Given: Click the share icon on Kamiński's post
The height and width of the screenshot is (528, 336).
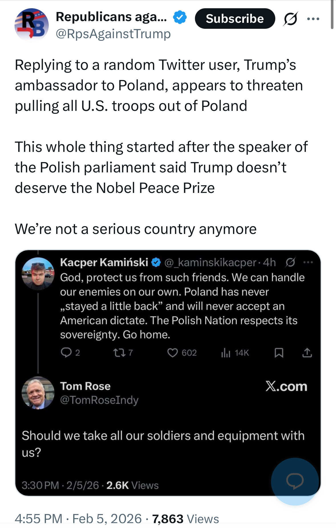Looking at the screenshot, I should point(307,353).
